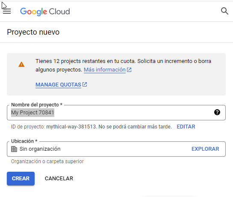Click the Organización o carpeta superior hint
Image resolution: width=233 pixels, height=197 pixels.
[47, 161]
